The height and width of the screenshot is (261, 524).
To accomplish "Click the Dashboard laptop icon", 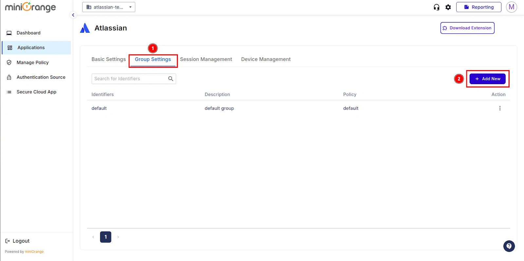I will click(9, 33).
